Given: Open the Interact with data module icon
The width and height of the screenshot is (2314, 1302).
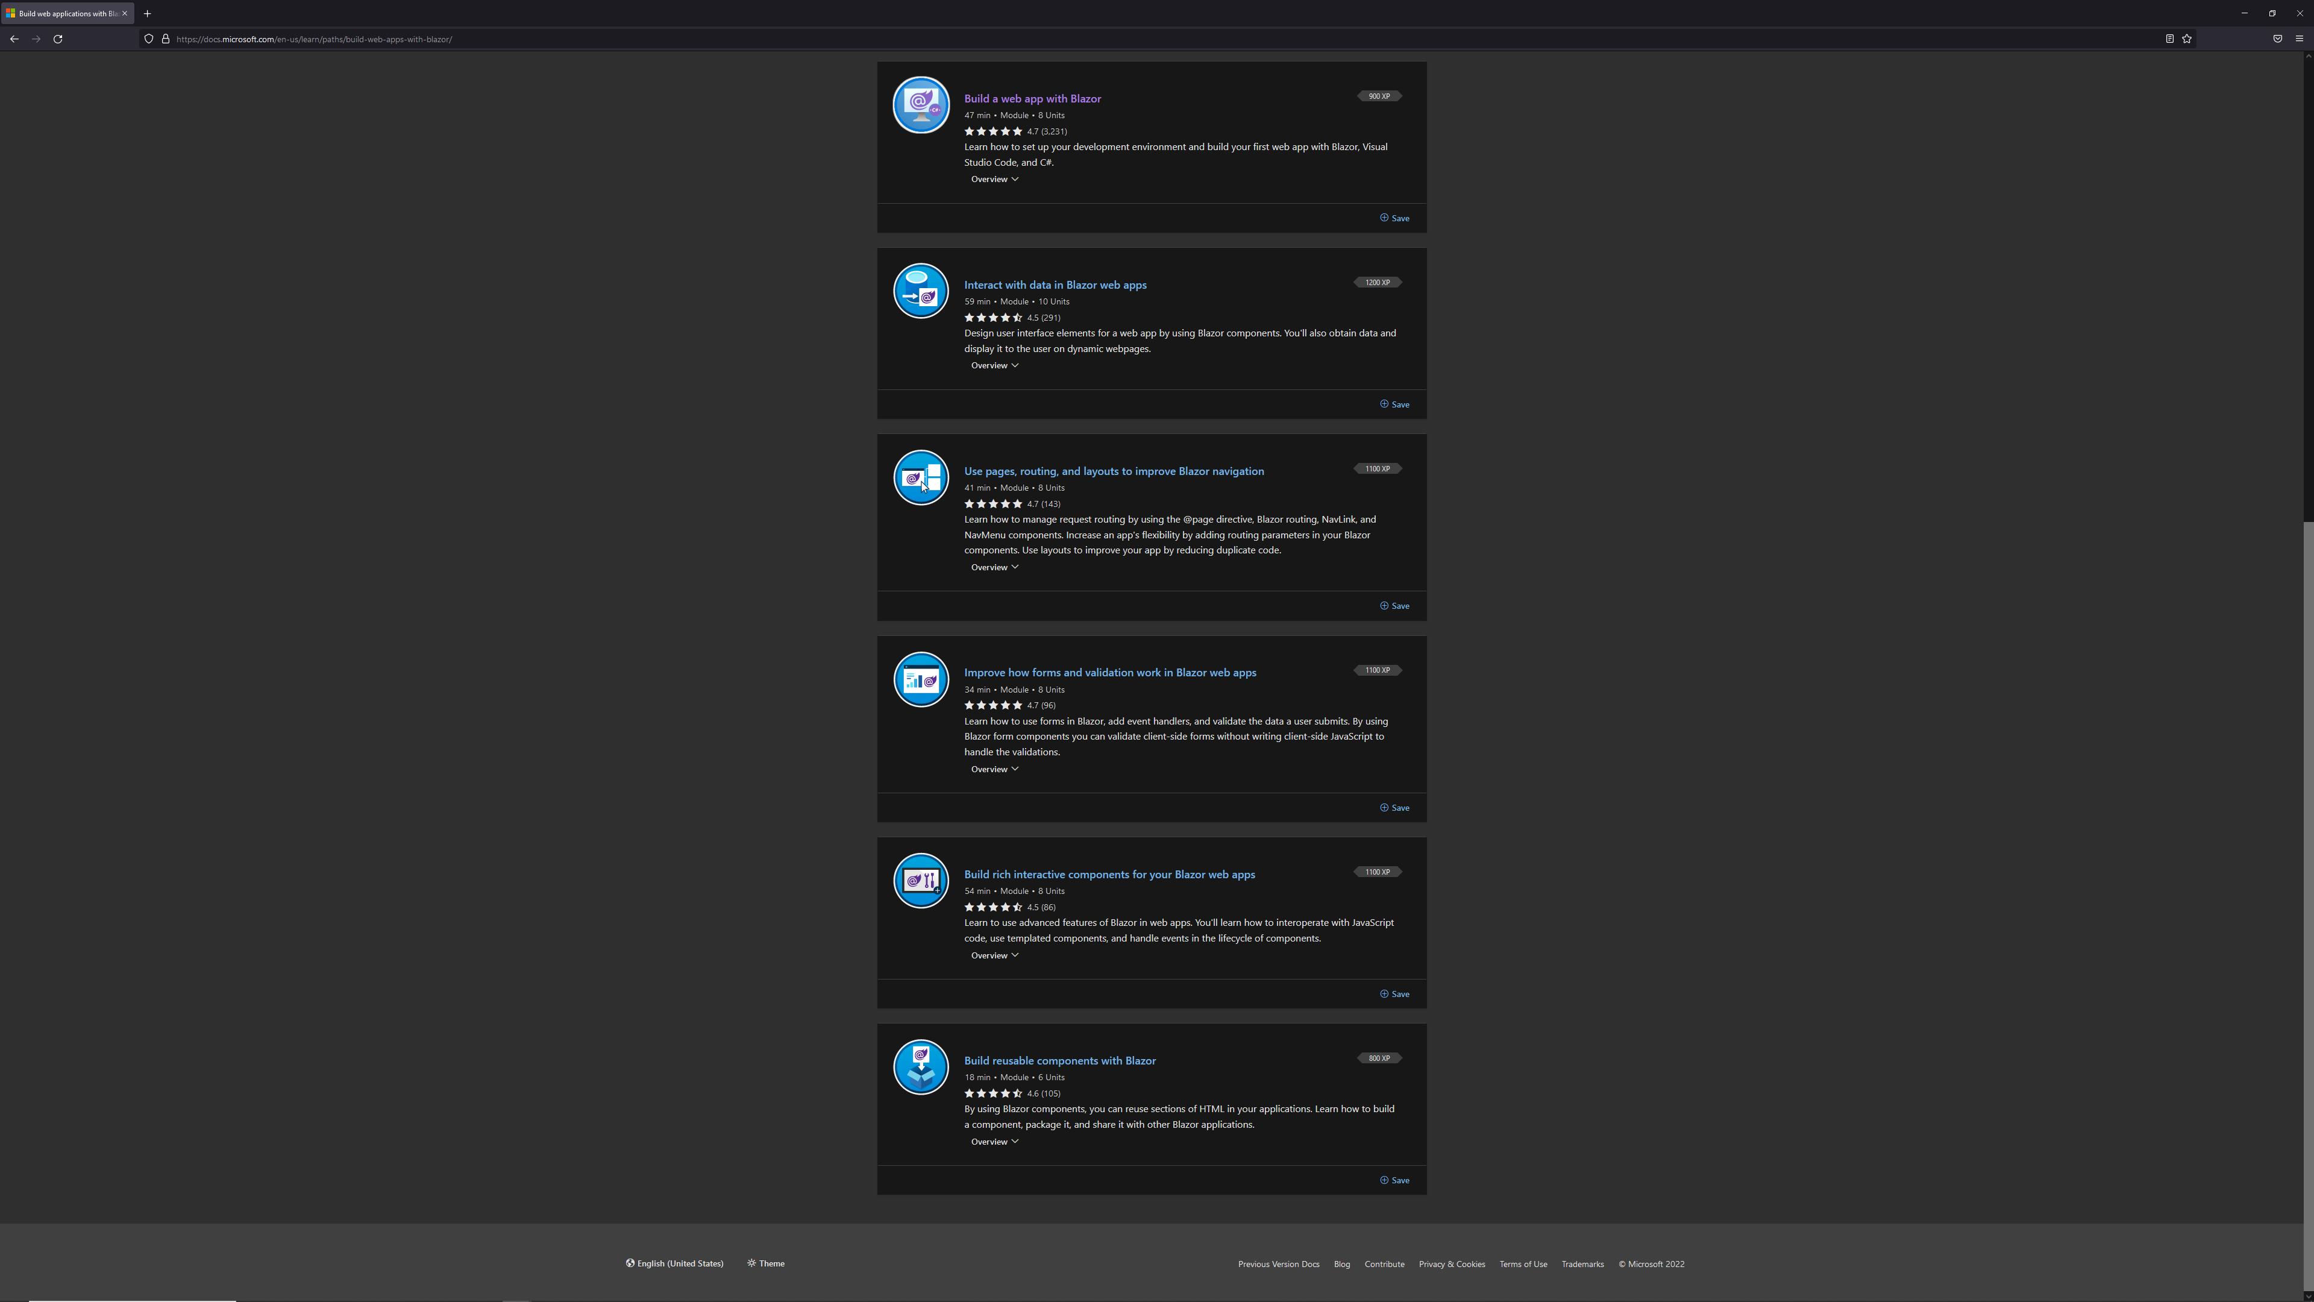Looking at the screenshot, I should coord(921,291).
